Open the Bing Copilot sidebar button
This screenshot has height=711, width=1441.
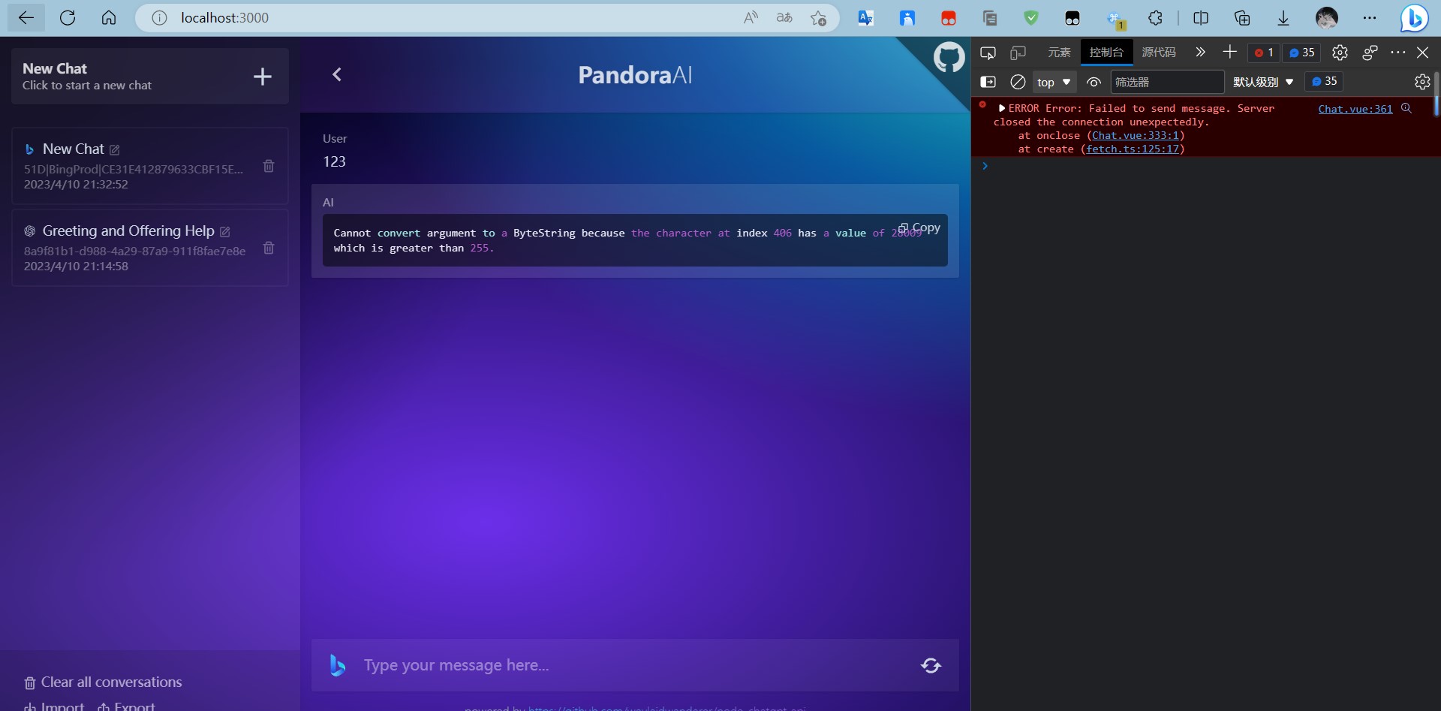click(1415, 18)
